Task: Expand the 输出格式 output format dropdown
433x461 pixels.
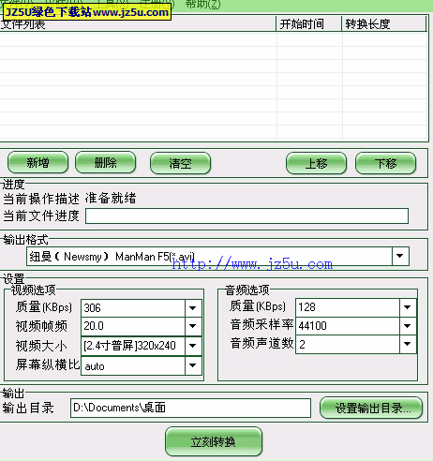Action: coord(400,257)
